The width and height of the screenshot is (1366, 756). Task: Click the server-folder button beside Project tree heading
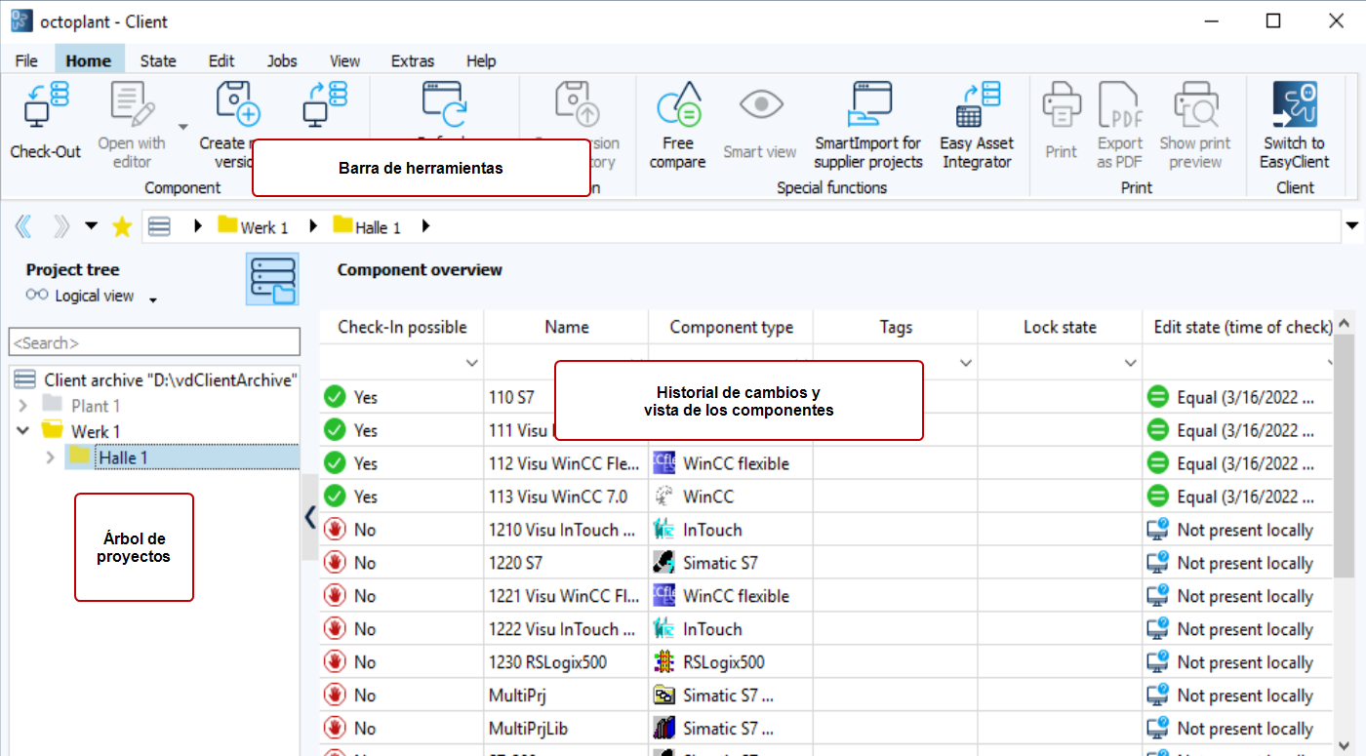273,280
